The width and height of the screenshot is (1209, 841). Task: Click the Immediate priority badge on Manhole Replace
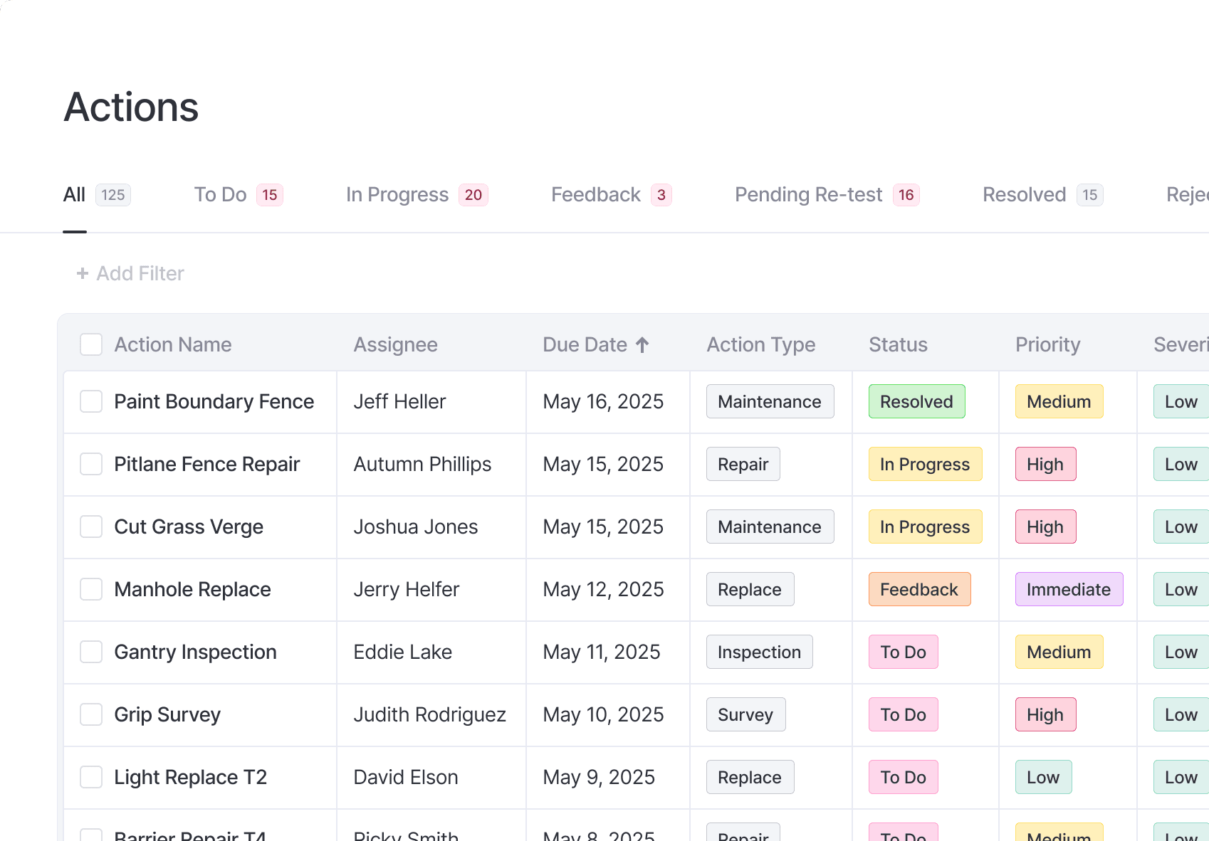[x=1069, y=589]
